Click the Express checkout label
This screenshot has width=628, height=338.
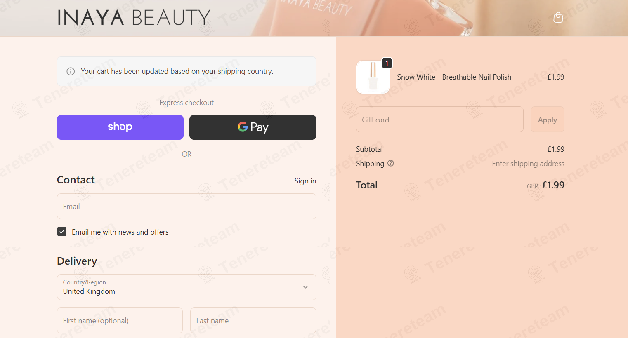tap(187, 103)
